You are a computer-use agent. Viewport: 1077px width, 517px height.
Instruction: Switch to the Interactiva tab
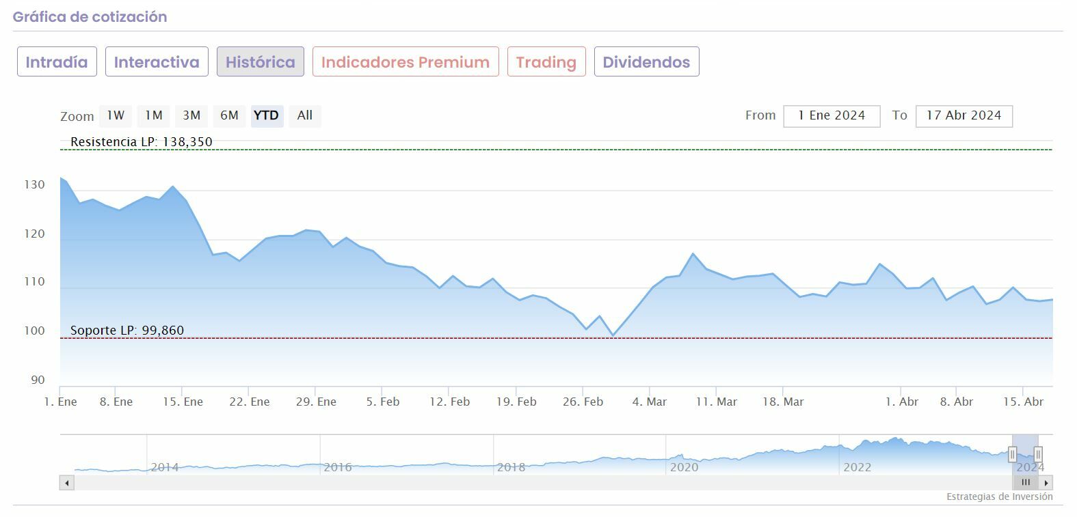click(x=157, y=62)
